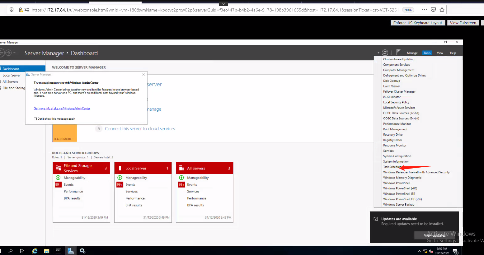Click the All Servers tile icon
484x255 pixels.
pyautogui.click(x=181, y=168)
